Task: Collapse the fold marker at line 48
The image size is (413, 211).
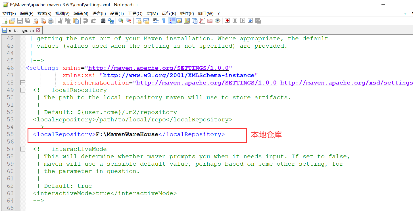Action: tap(23, 83)
